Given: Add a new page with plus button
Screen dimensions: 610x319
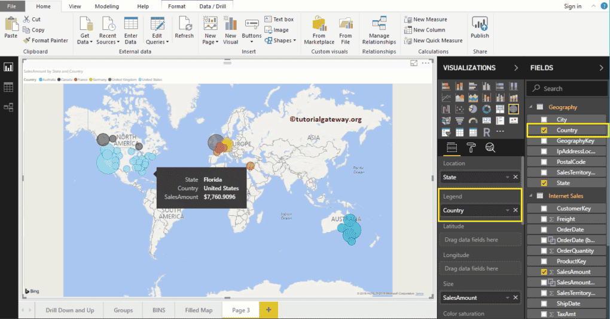Looking at the screenshot, I should coord(268,310).
